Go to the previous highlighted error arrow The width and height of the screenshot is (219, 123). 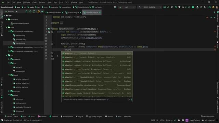pyautogui.click(x=211, y=17)
